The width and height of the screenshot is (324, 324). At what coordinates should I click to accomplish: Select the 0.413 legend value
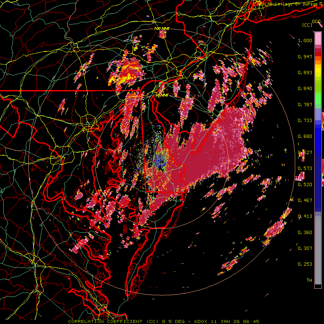pyautogui.click(x=305, y=216)
